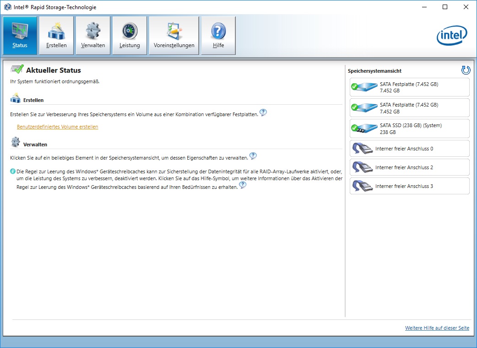Open the Voreinstellungen tab
Viewport: 477px width, 348px height.
coord(174,36)
